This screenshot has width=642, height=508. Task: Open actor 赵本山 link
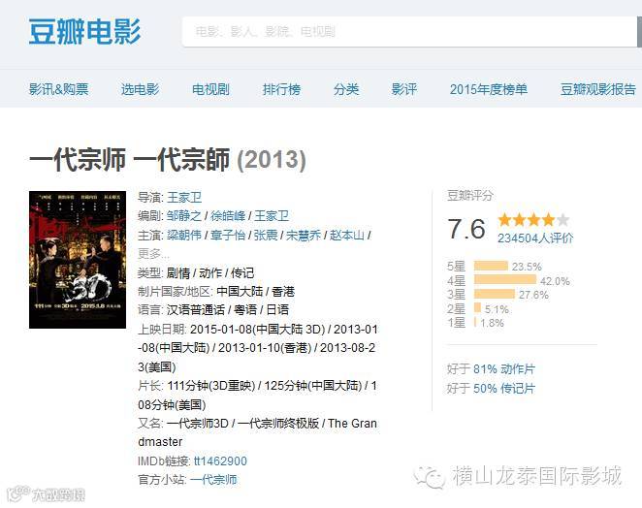click(347, 235)
